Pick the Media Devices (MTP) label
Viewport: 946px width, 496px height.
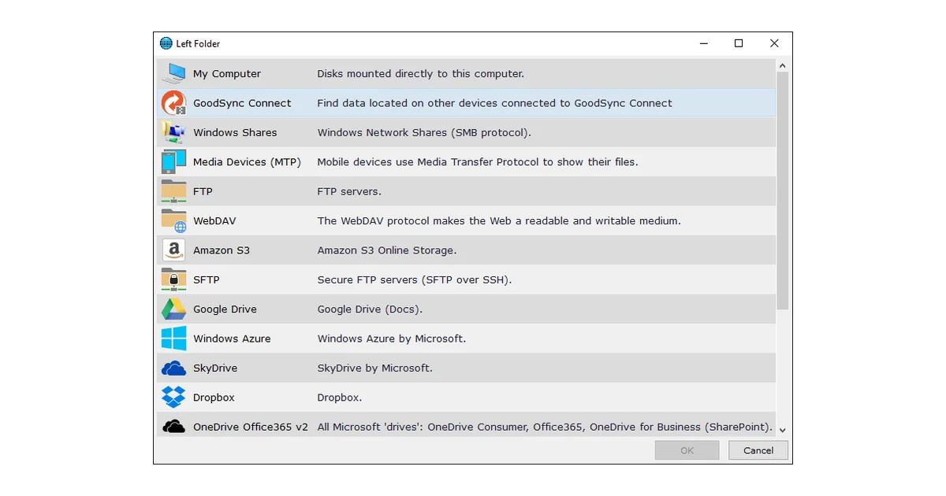click(x=247, y=162)
